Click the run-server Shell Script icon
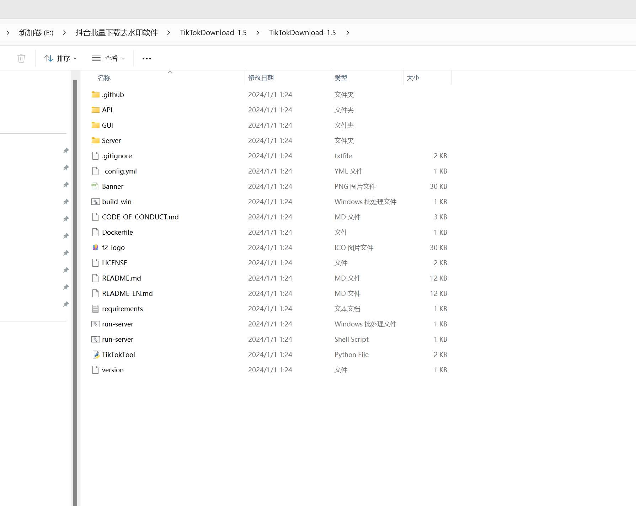Screen dimensions: 636x506 (x=95, y=339)
